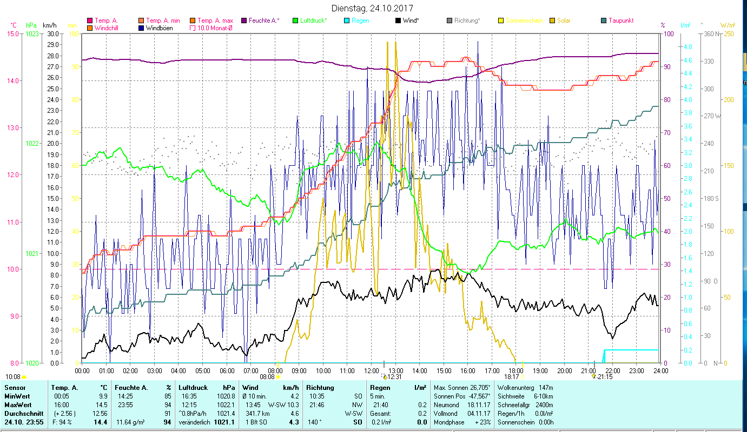747x432 pixels.
Task: Click the purple Feuchte A. legend square
Action: click(244, 21)
